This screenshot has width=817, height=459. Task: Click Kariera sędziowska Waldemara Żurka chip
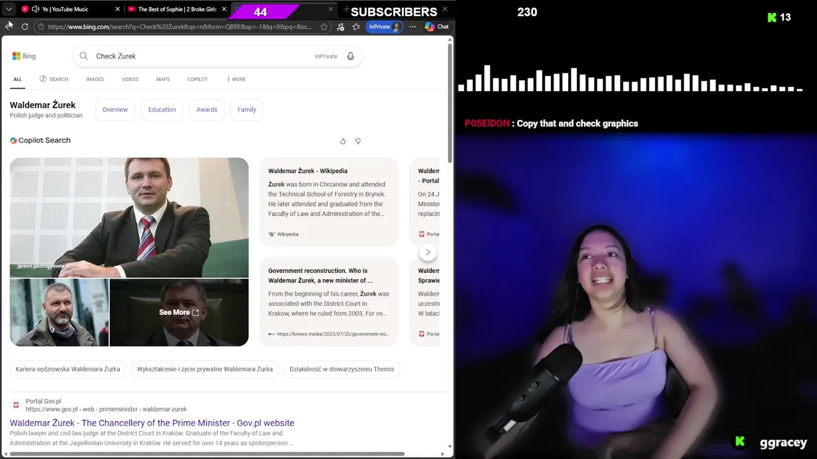[68, 369]
